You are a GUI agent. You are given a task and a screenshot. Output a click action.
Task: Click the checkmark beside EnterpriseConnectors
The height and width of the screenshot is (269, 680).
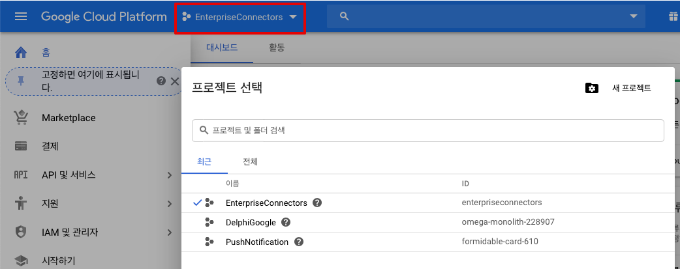(x=197, y=203)
